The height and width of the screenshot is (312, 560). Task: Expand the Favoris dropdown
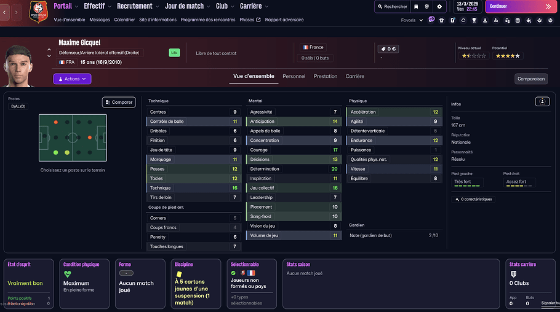(x=412, y=20)
